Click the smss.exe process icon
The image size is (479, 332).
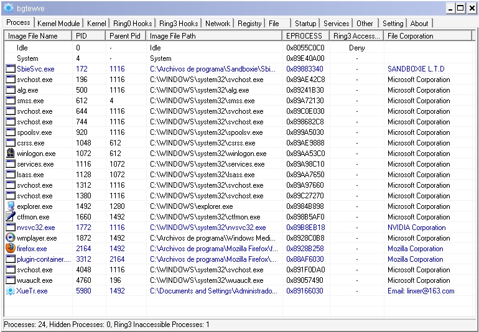(11, 101)
